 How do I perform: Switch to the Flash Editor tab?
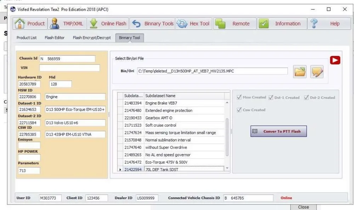(x=55, y=38)
